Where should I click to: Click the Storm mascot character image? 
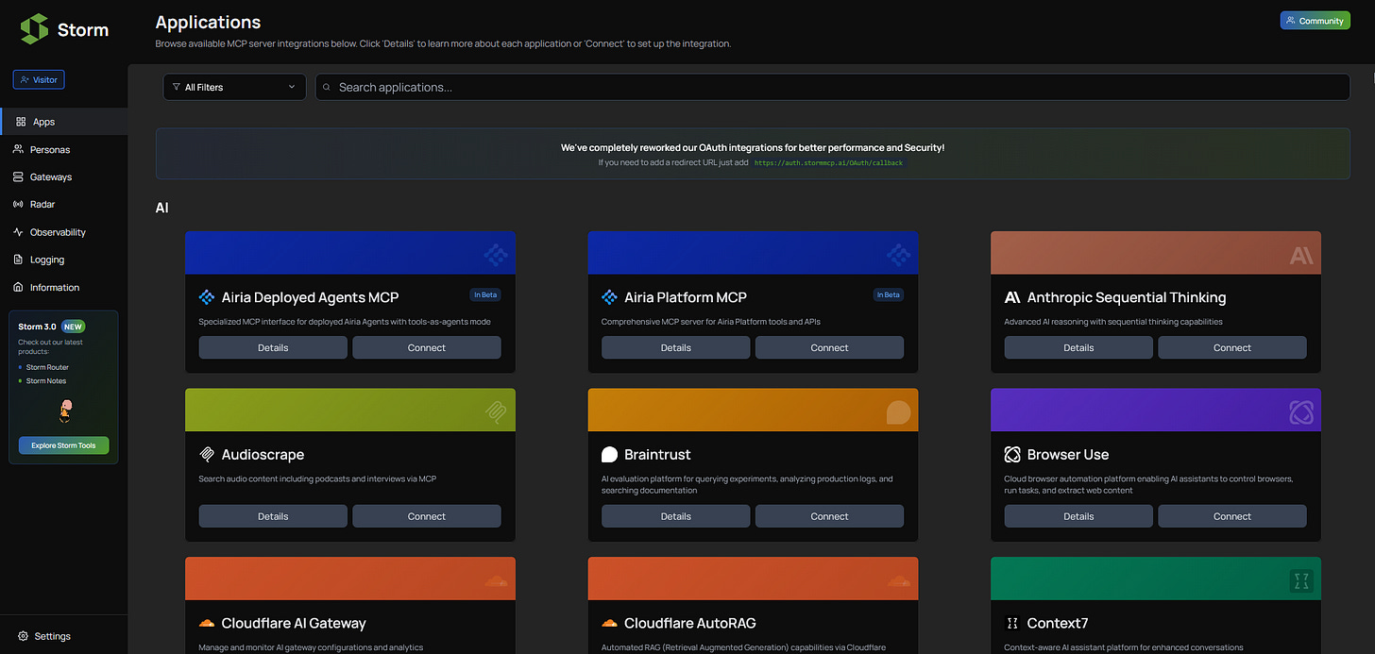coord(65,411)
